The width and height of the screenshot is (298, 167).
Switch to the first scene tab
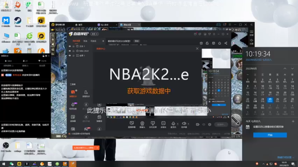coord(76,41)
